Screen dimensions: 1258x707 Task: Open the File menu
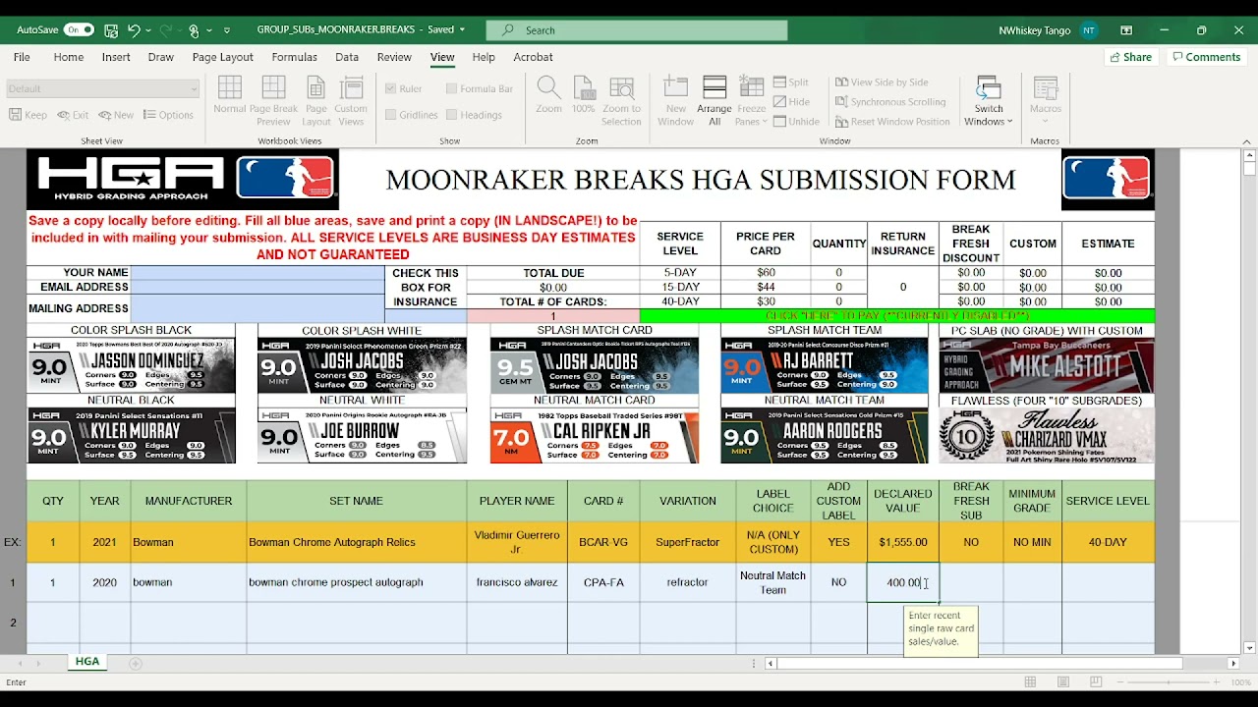tap(22, 57)
